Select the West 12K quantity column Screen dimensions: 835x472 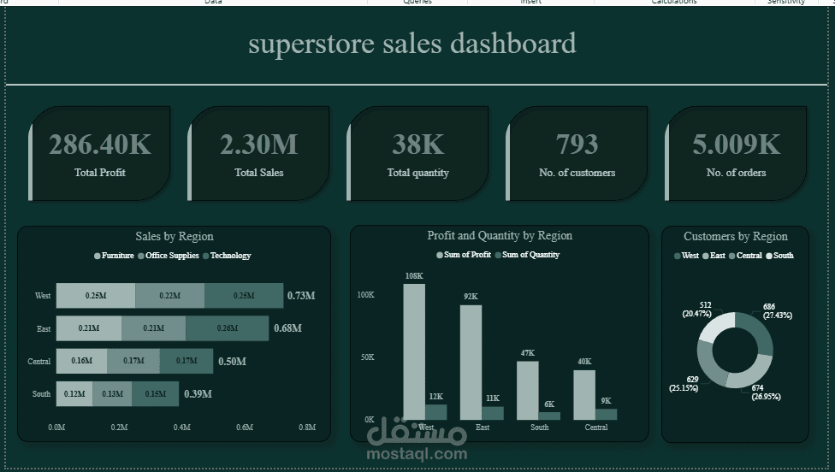click(436, 412)
